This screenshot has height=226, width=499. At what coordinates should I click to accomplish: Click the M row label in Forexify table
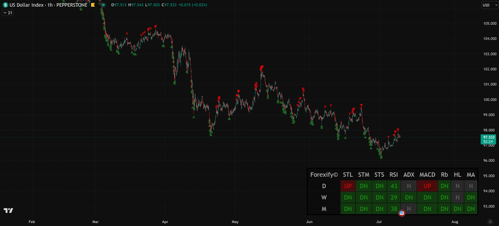point(324,209)
